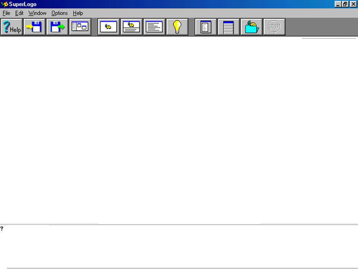Close the SuperLogo window
Screen dimensions: 358x269
pos(353,4)
